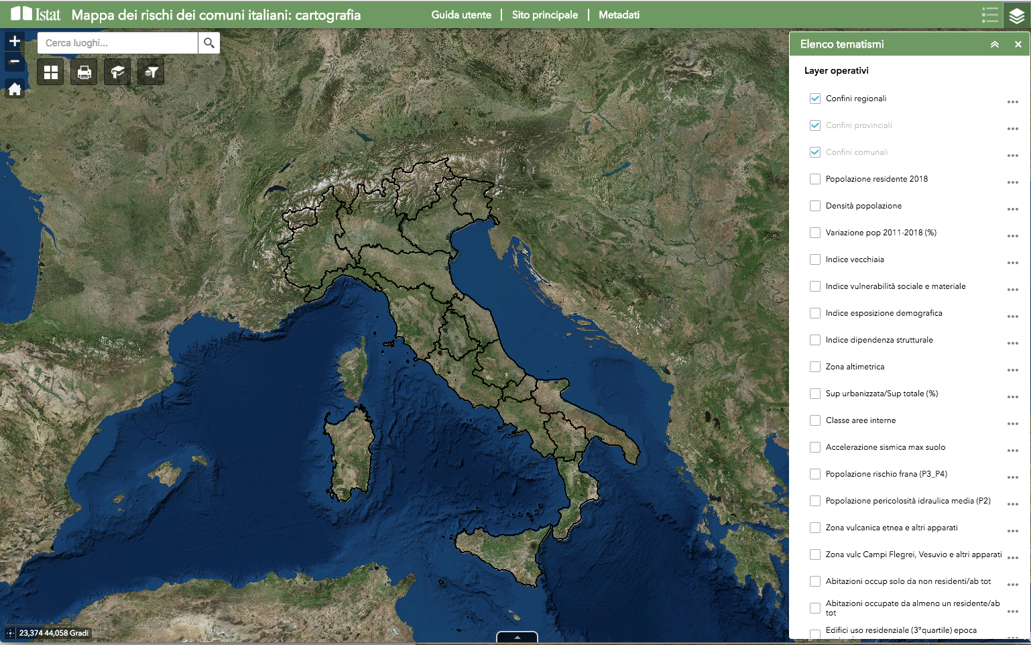Focus the Cerca luoghi search field
Screen dimensions: 1031x645
pos(118,43)
